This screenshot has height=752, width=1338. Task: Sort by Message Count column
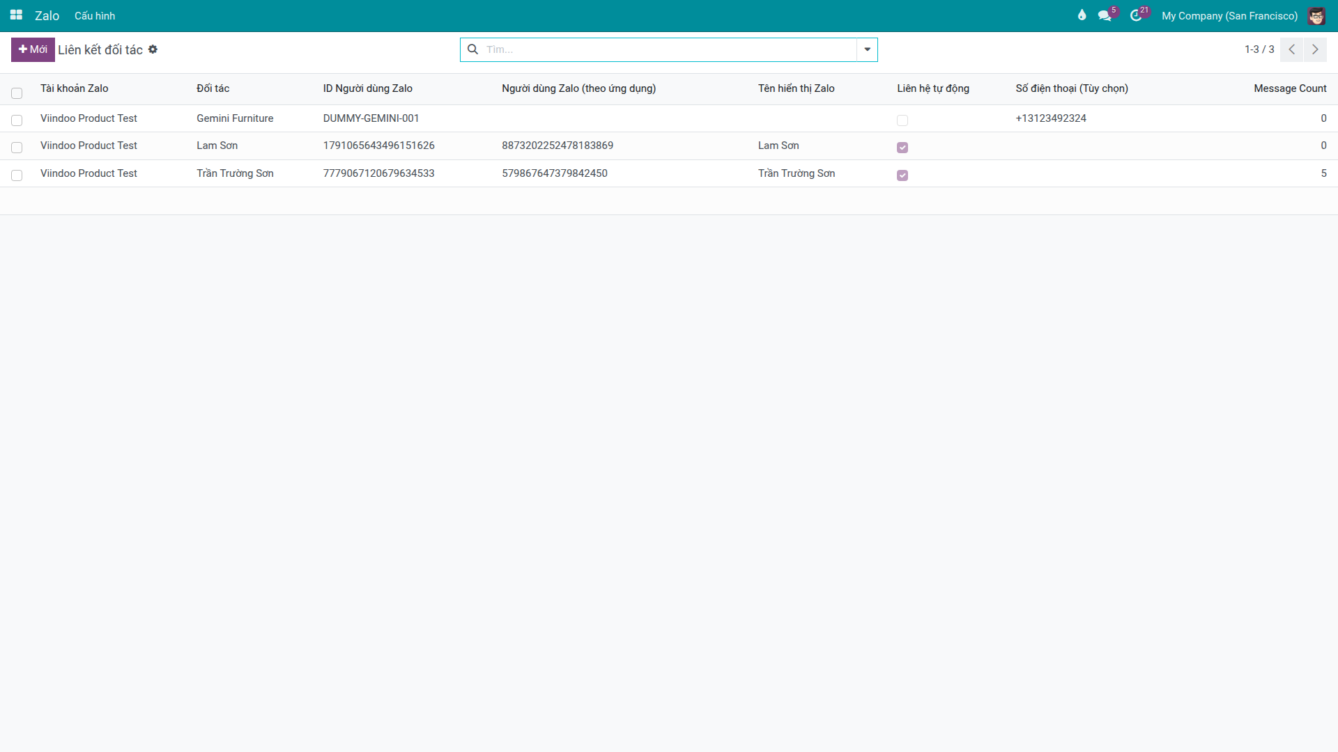[1290, 88]
